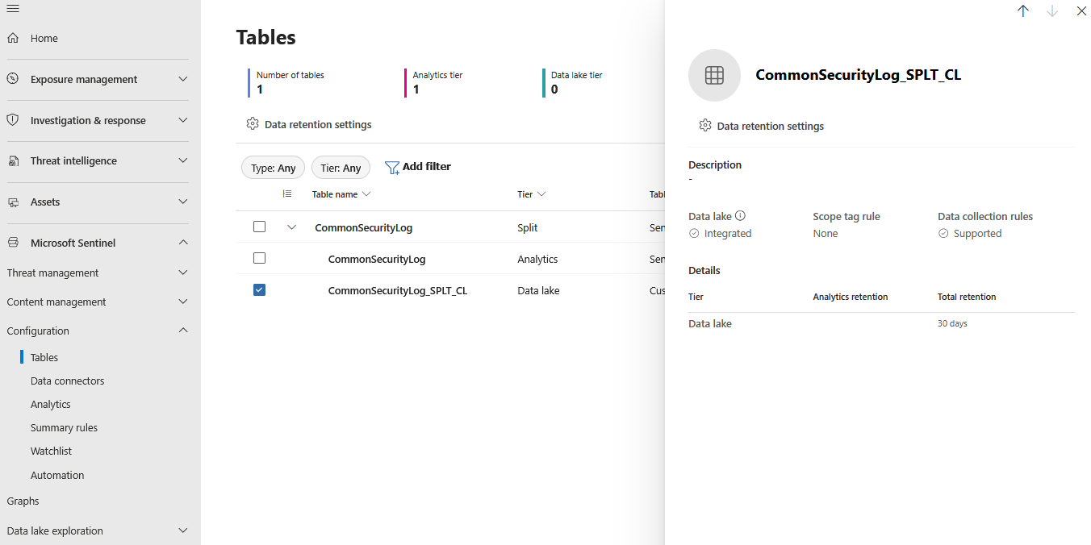Open the Type: Any filter dropdown
Image resolution: width=1091 pixels, height=545 pixels.
pyautogui.click(x=274, y=168)
